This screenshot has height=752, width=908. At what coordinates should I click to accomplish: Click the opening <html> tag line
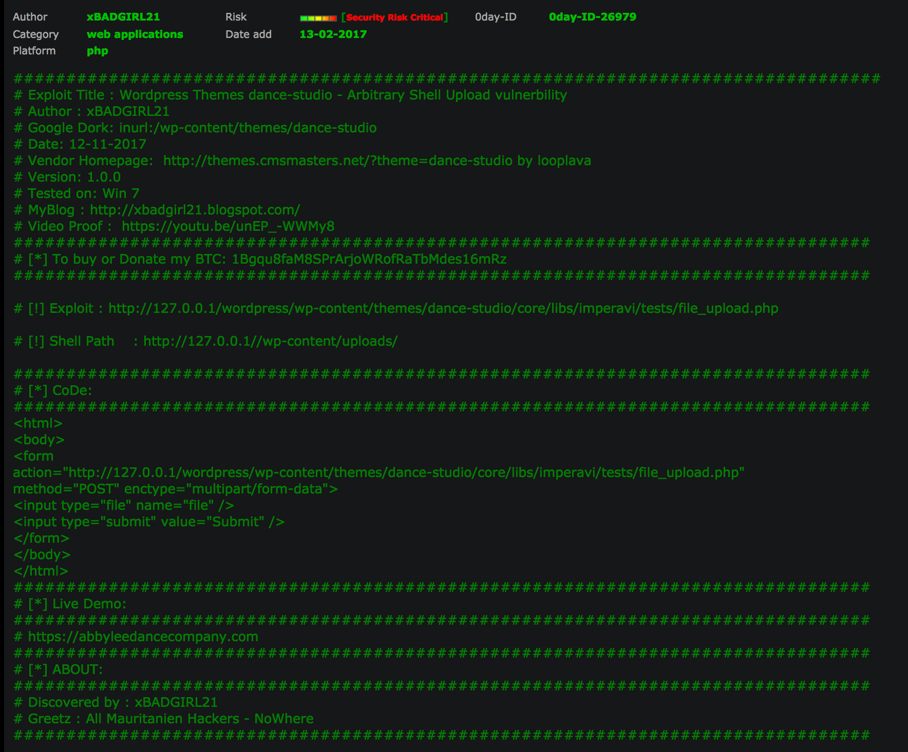tap(38, 423)
